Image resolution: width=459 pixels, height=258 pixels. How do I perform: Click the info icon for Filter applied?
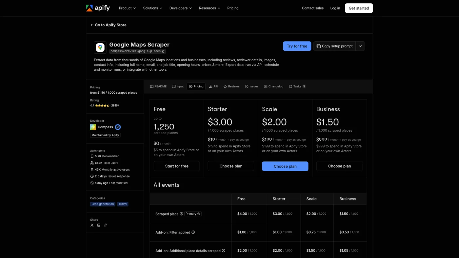pos(193,232)
